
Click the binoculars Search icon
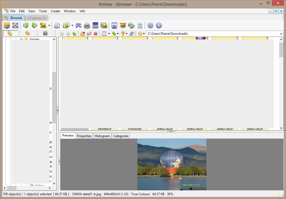79,26
